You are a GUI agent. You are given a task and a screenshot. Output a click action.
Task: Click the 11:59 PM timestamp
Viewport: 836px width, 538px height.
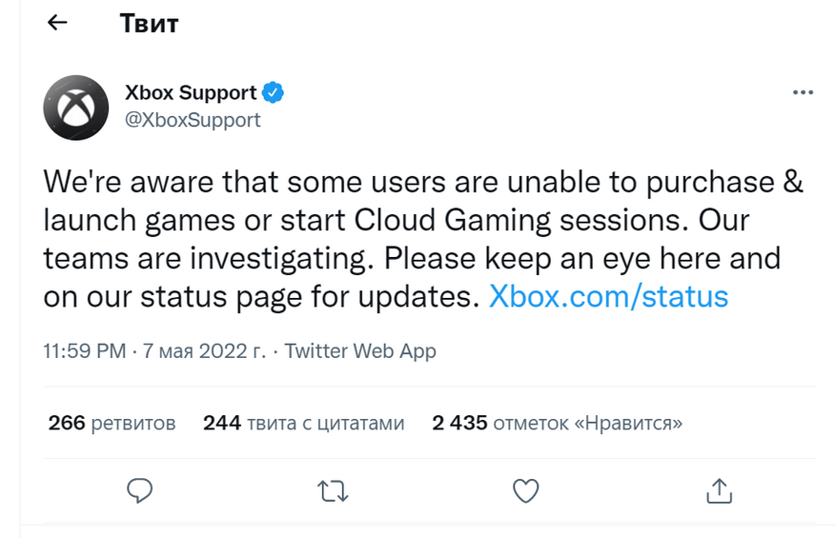85,351
